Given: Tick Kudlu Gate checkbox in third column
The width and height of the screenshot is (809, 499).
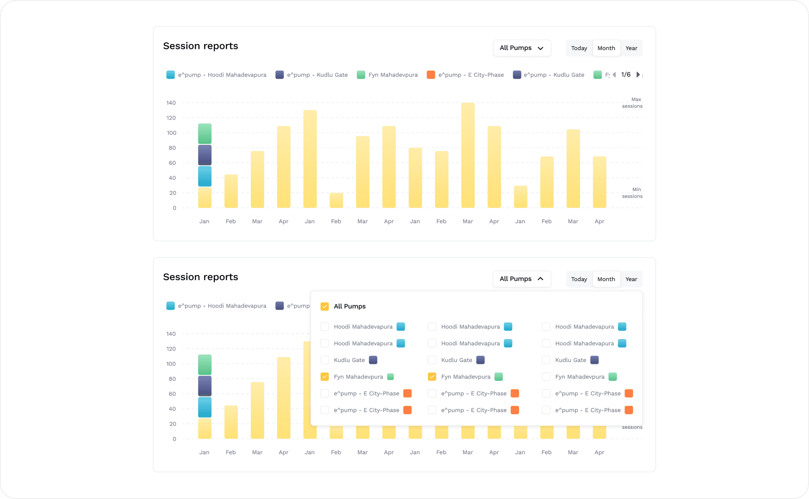Looking at the screenshot, I should [x=546, y=360].
